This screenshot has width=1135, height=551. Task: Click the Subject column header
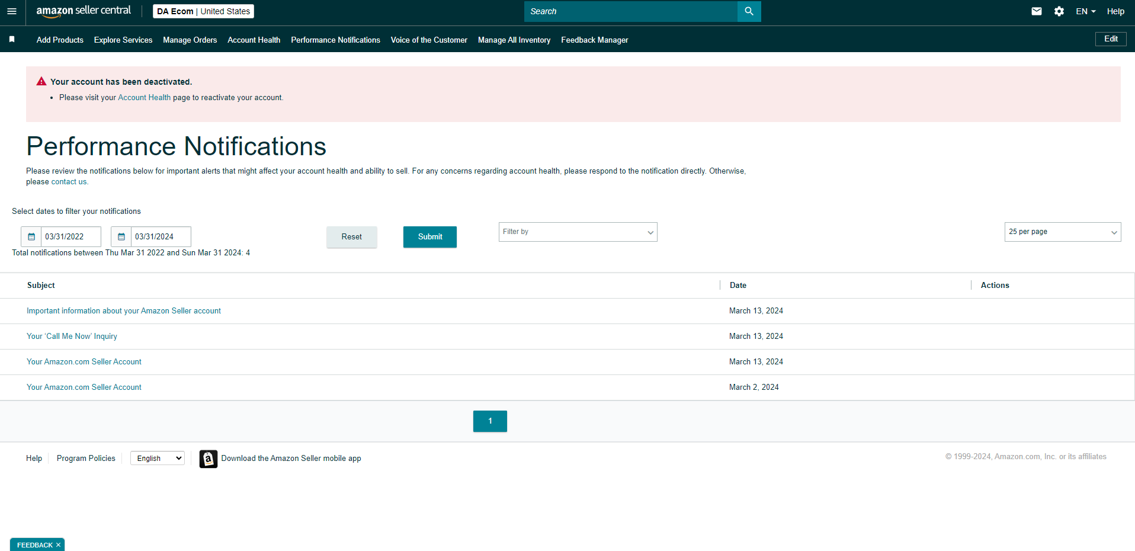click(41, 286)
